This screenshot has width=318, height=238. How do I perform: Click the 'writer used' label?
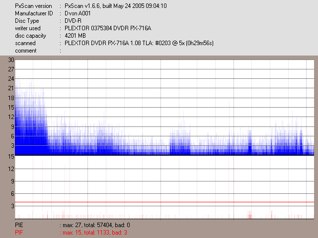[x=28, y=28]
